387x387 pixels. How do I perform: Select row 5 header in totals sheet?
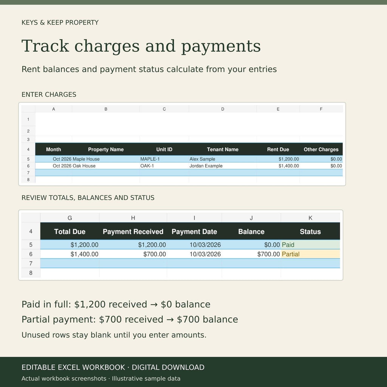click(31, 245)
